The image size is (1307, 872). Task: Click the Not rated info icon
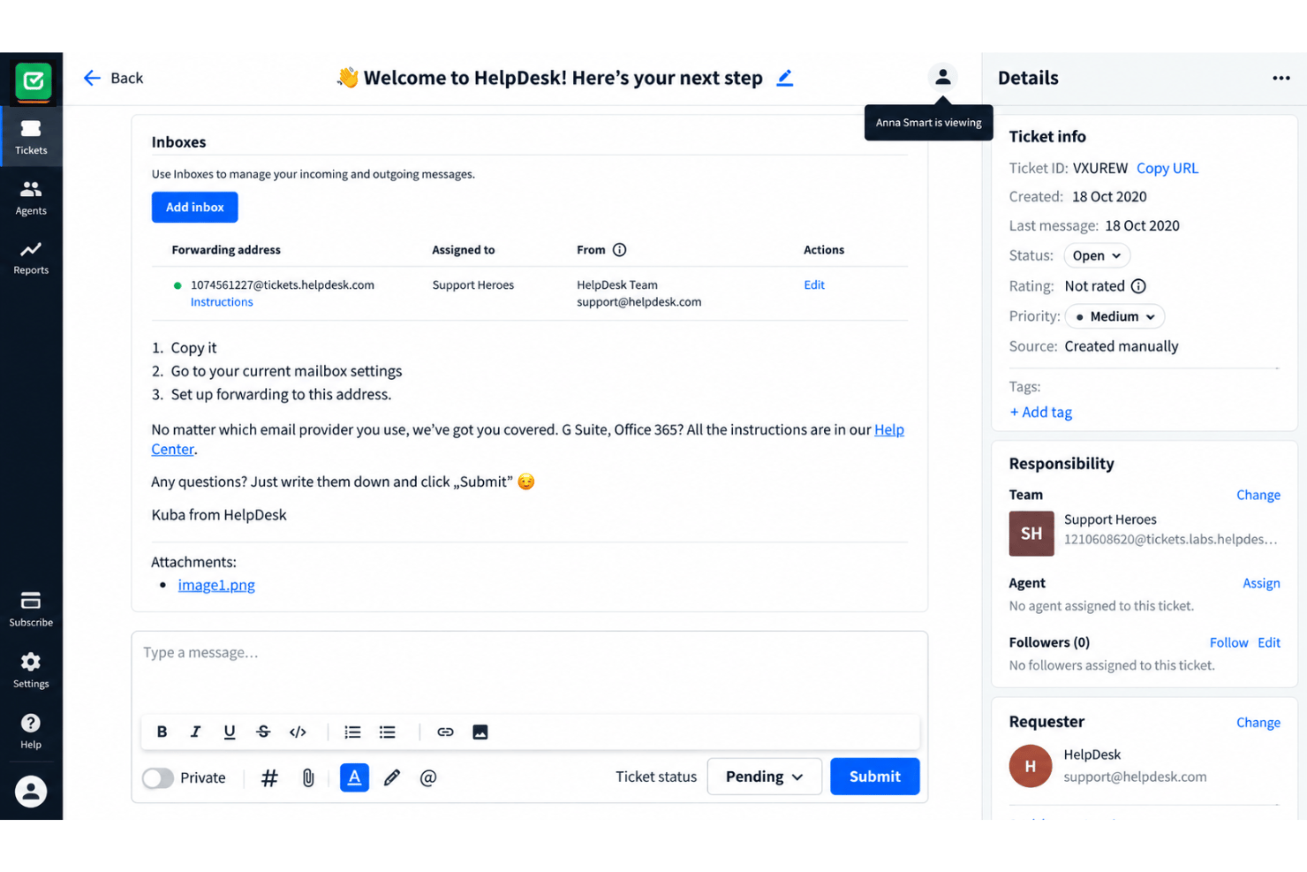[x=1138, y=286]
